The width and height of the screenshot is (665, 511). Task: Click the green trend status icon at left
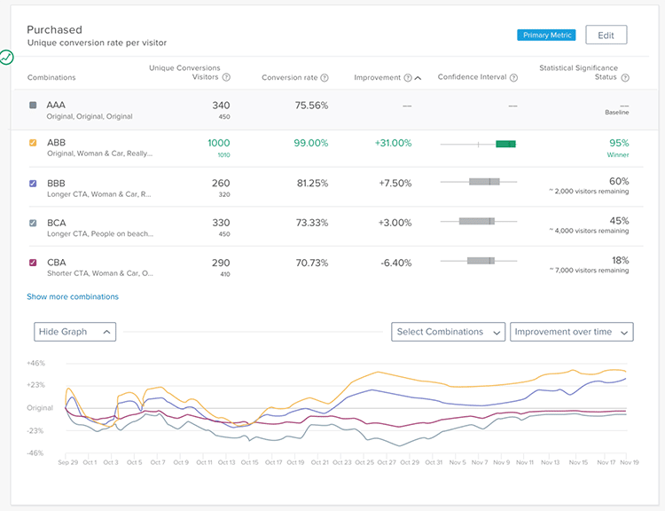7,58
